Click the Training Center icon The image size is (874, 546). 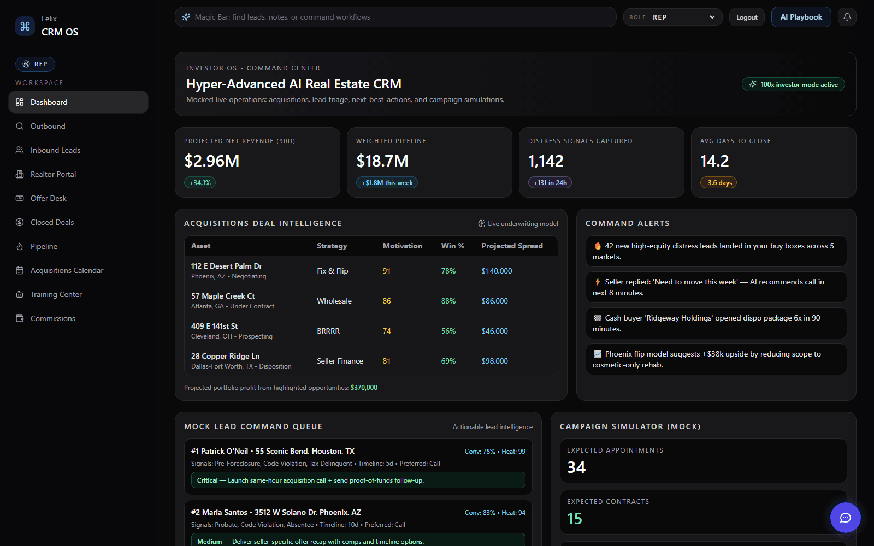point(20,294)
